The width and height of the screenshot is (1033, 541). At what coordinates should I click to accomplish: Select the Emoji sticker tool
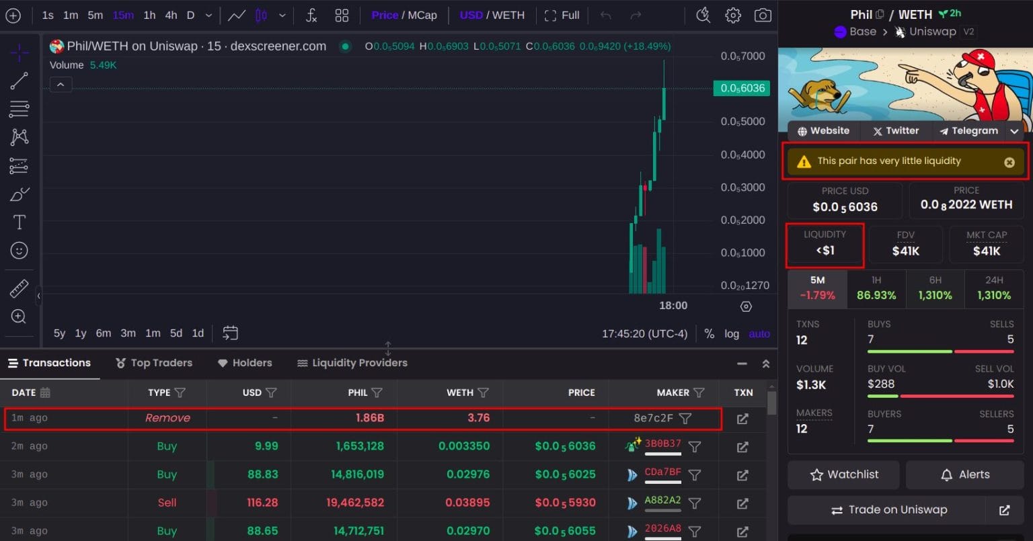pos(20,251)
